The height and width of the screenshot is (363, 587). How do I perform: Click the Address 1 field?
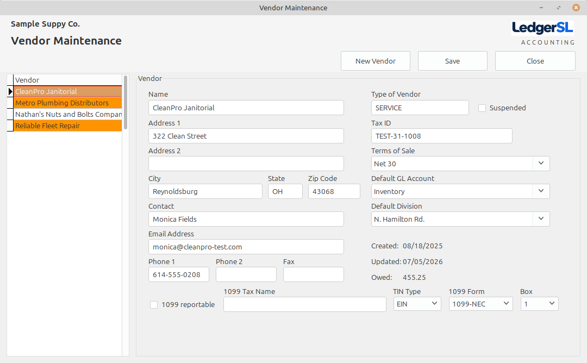246,136
